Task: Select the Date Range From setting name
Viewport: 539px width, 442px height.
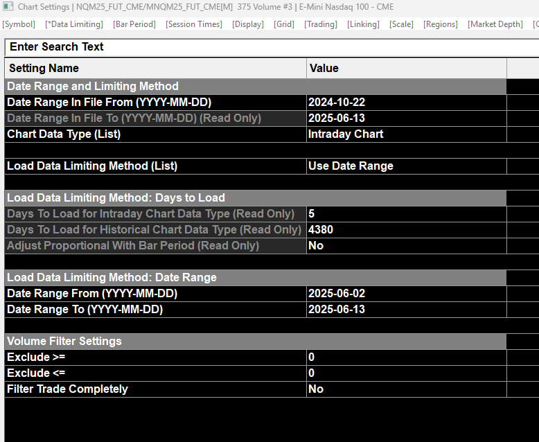Action: (x=156, y=294)
